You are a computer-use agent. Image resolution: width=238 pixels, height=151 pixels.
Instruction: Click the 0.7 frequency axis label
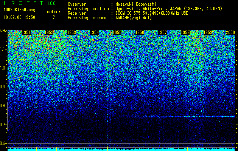[3, 125]
